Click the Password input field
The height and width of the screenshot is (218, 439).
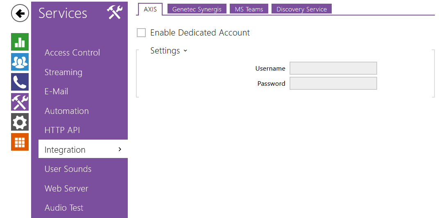[333, 83]
